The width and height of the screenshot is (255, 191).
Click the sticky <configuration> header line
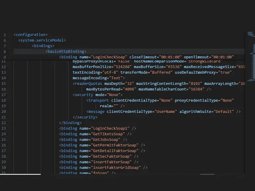(31, 35)
